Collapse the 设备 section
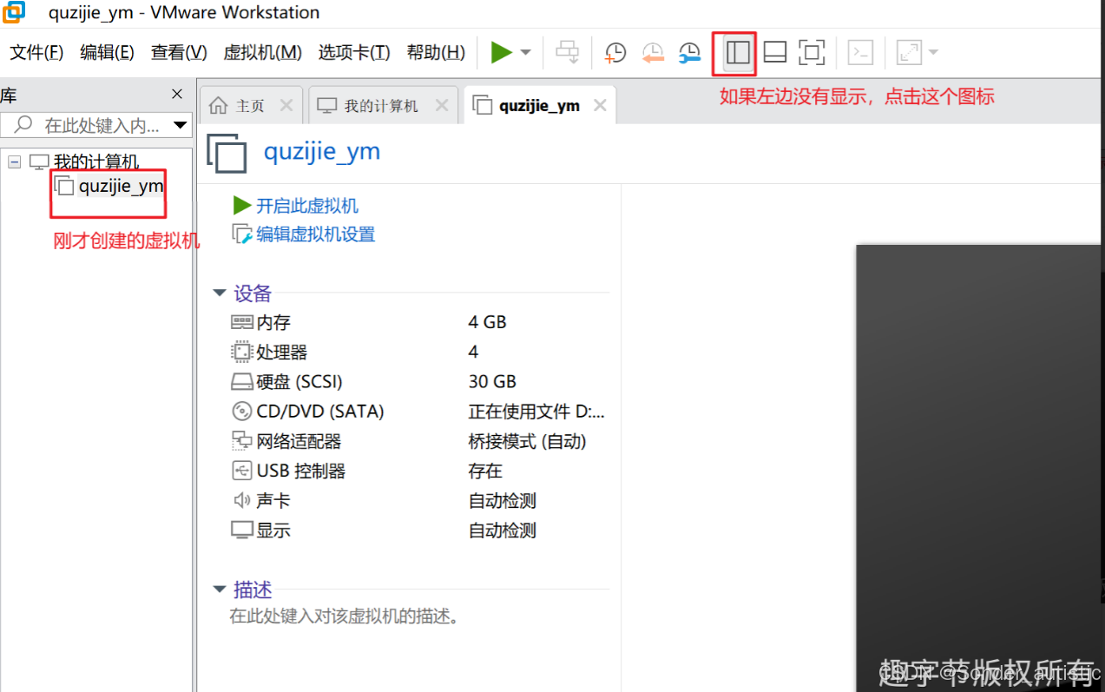This screenshot has height=692, width=1105. point(220,293)
